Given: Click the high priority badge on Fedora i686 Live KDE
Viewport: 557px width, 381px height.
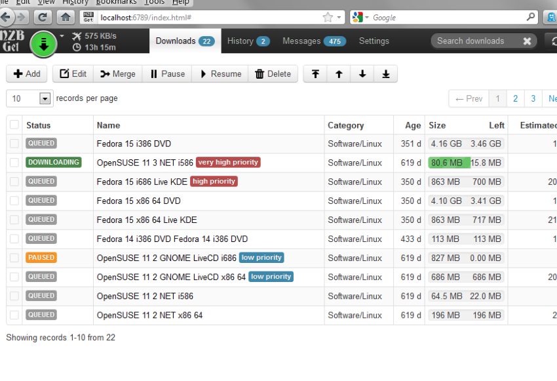Looking at the screenshot, I should [x=214, y=181].
